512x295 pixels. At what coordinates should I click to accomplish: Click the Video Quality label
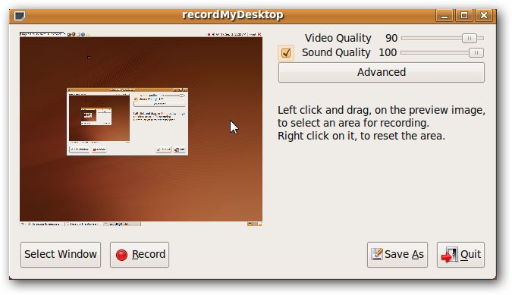[338, 38]
